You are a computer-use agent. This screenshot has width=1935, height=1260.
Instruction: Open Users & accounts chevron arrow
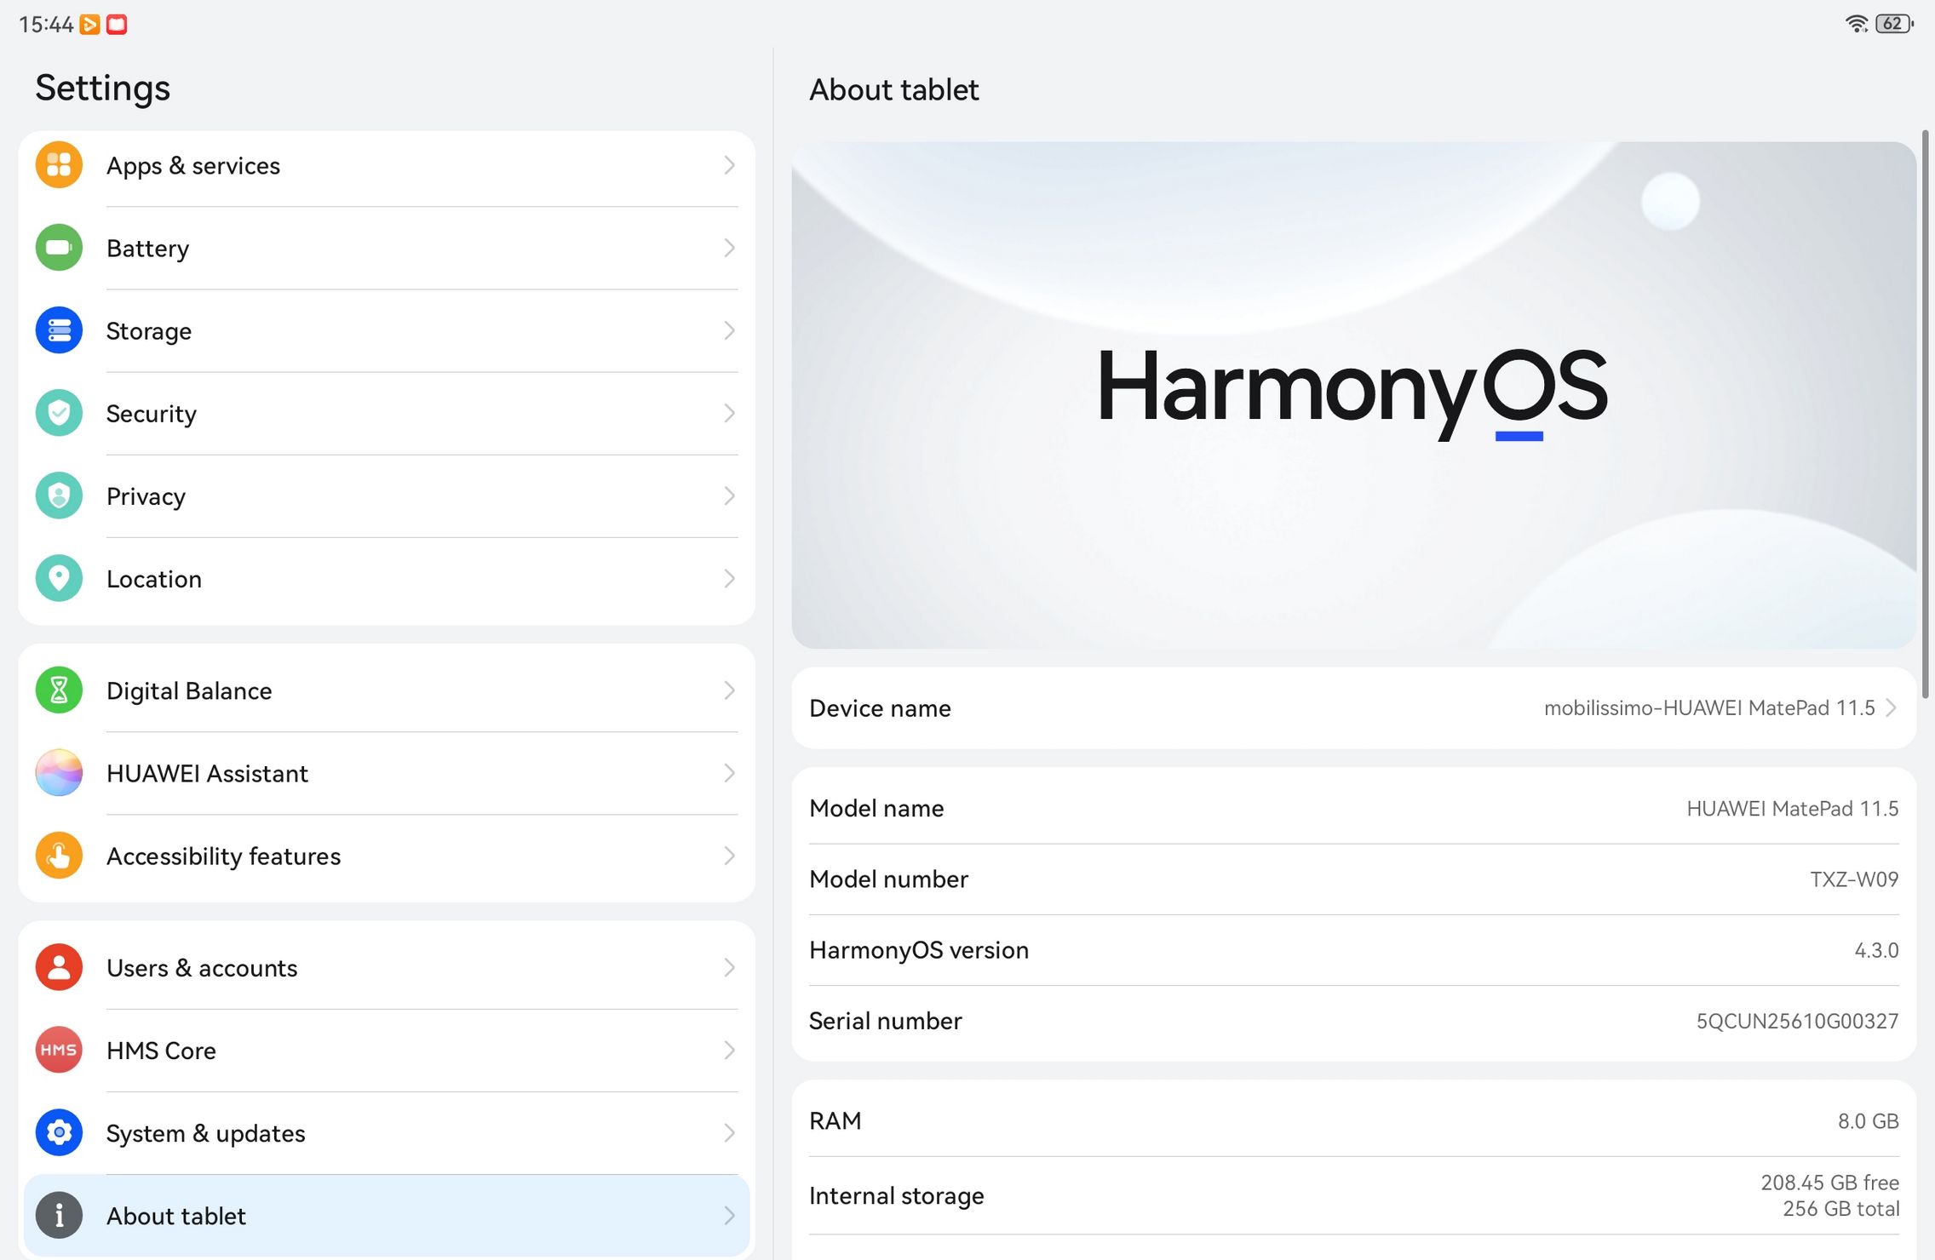729,967
